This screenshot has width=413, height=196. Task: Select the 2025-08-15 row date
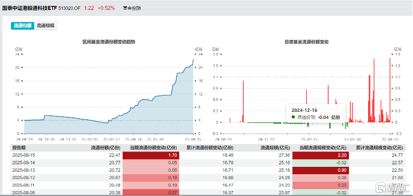(x=23, y=155)
